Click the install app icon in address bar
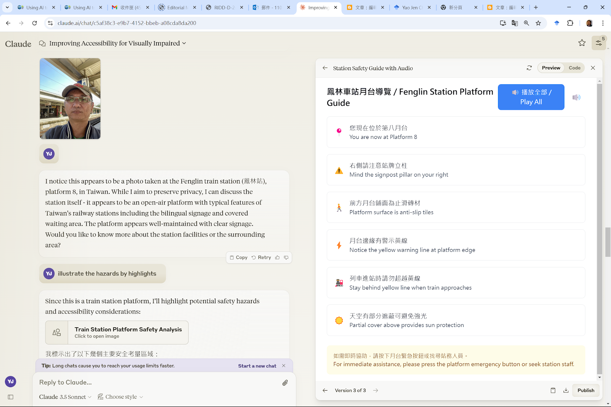The image size is (611, 407). pyautogui.click(x=503, y=23)
